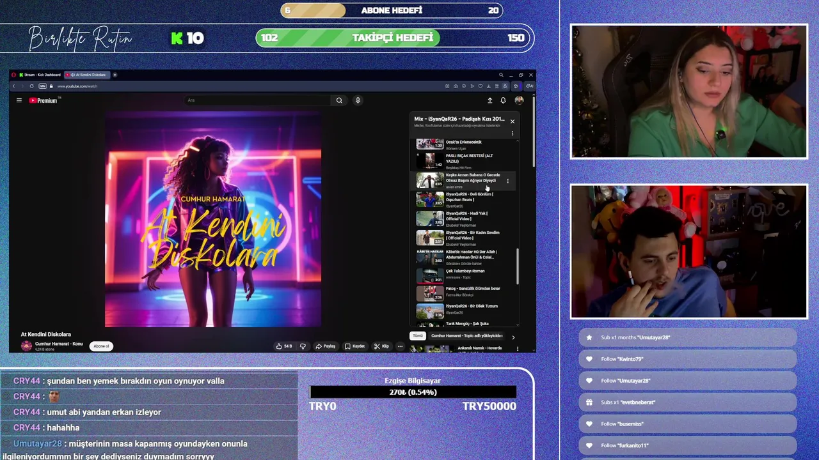Go to YouTube Premium home logo
The image size is (819, 460).
pyautogui.click(x=44, y=100)
